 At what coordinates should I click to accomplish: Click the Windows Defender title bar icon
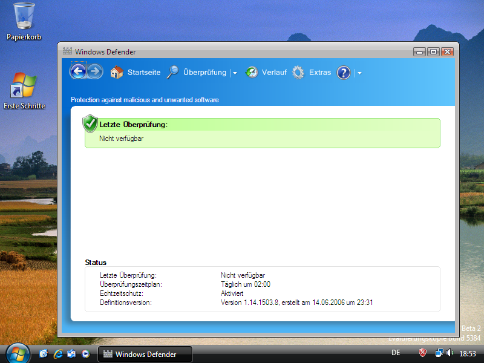point(68,51)
